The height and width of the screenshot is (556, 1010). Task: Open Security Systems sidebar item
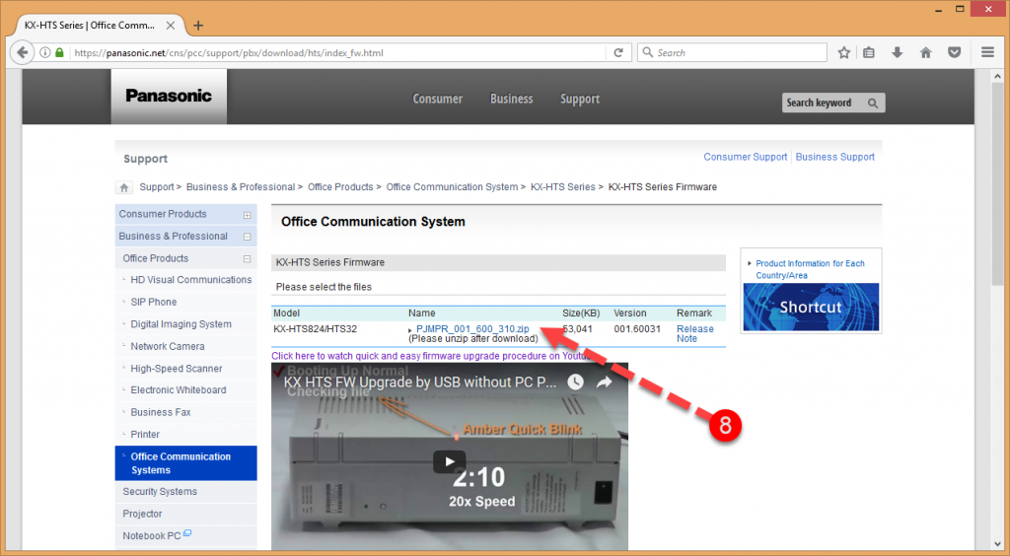pos(160,492)
